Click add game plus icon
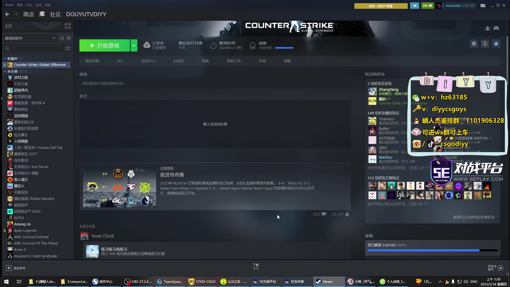 pos(9,268)
